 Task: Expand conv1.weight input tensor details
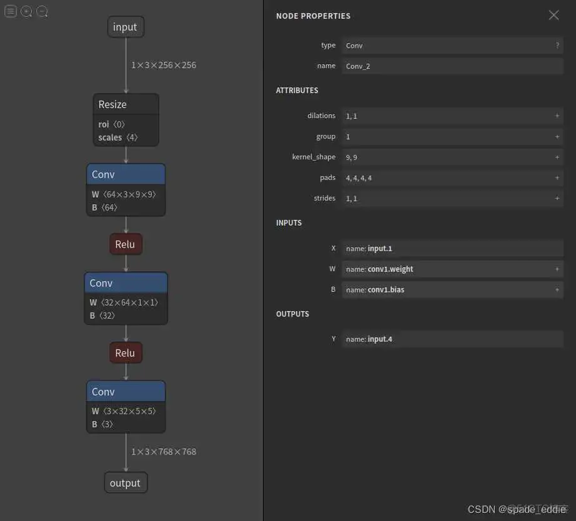(x=557, y=269)
